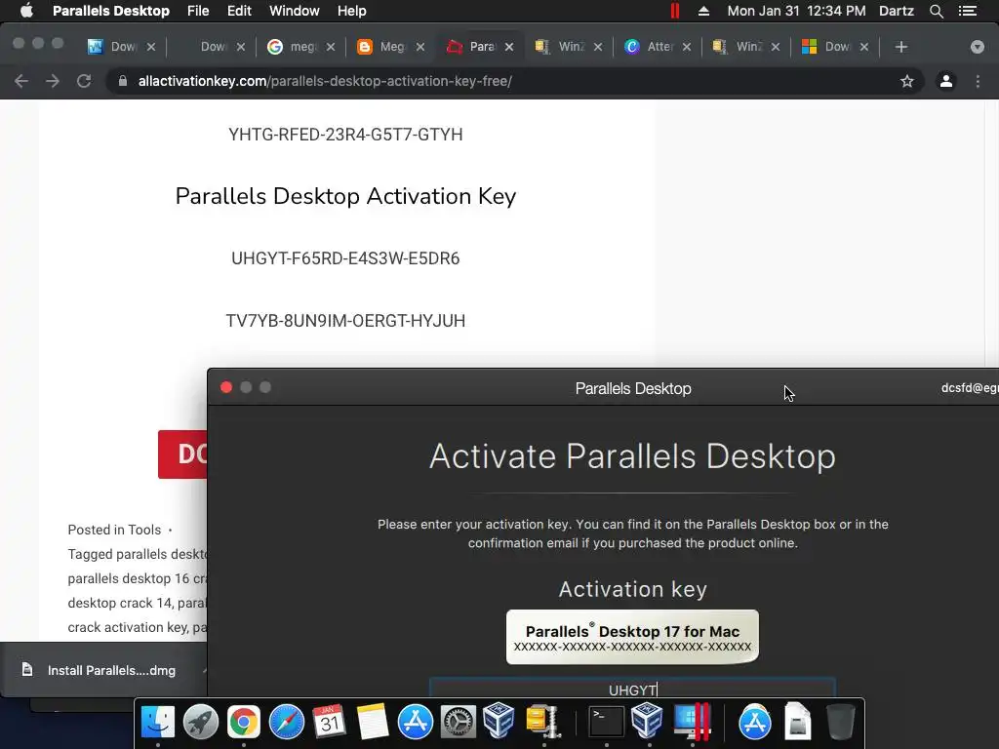
Task: Click the eject icon in menu bar
Action: [703, 11]
